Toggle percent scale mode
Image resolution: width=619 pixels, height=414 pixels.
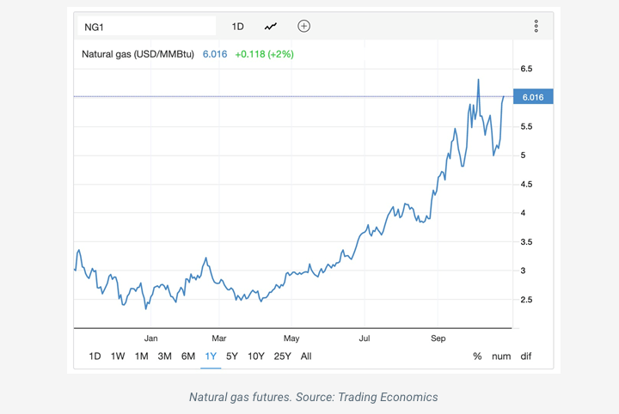point(477,356)
